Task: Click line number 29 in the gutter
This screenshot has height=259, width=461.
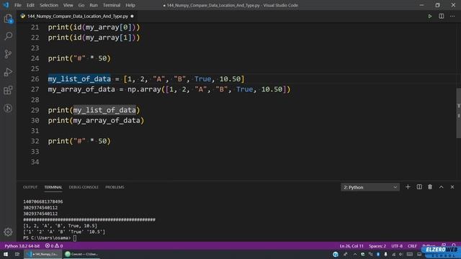Action: click(x=35, y=110)
